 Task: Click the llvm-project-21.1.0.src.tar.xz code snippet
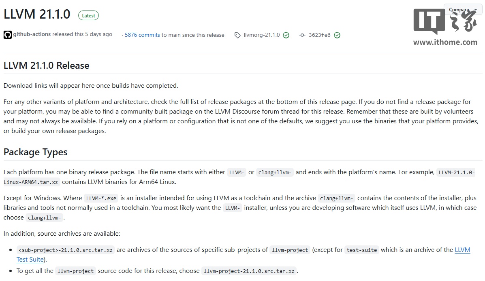tap(249, 271)
